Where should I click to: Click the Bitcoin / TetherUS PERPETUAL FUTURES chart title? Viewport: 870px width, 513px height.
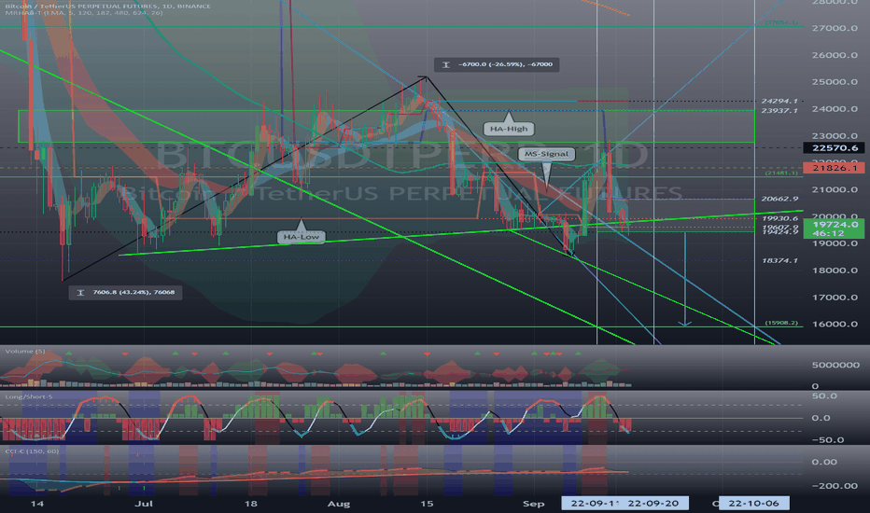107,7
